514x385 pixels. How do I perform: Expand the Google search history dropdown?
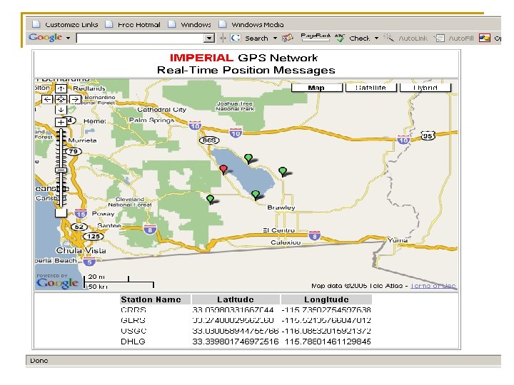click(209, 38)
